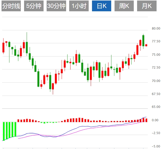Click the 77.50 price axis label
Screen dimensions: 164x149
point(156,42)
